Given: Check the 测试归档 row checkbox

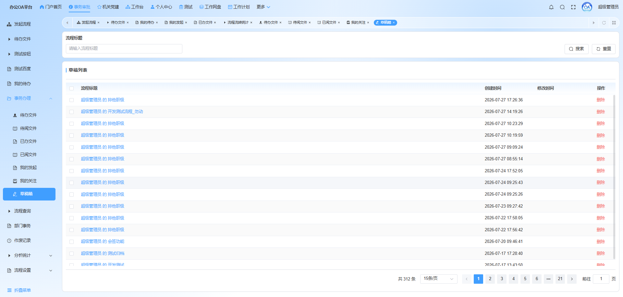Looking at the screenshot, I should click(x=71, y=254).
